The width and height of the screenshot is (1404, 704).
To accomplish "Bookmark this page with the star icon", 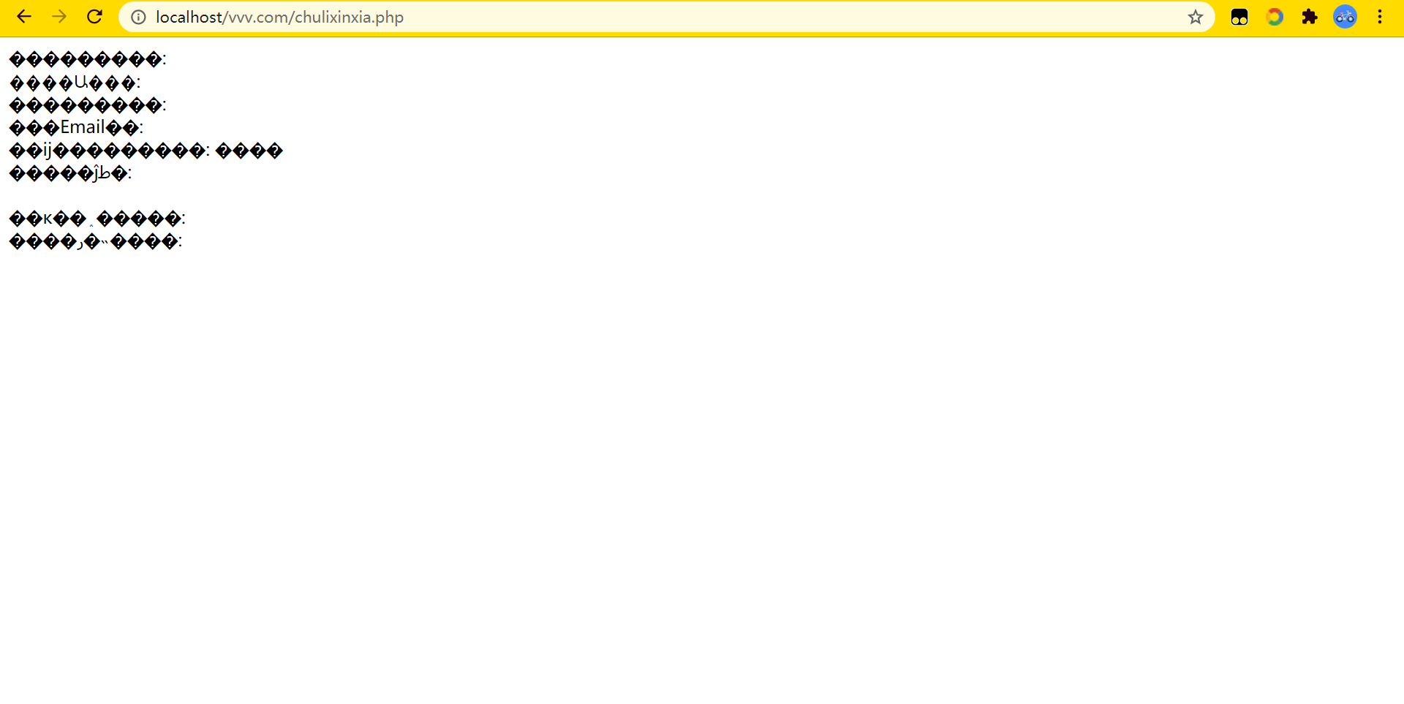I will point(1196,17).
